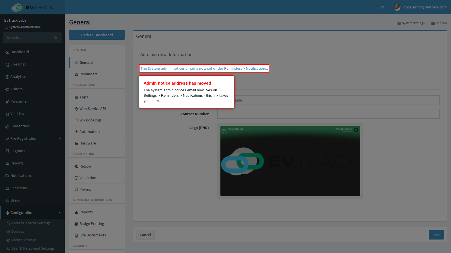Click the Save button
Image resolution: width=451 pixels, height=253 pixels.
click(x=436, y=235)
